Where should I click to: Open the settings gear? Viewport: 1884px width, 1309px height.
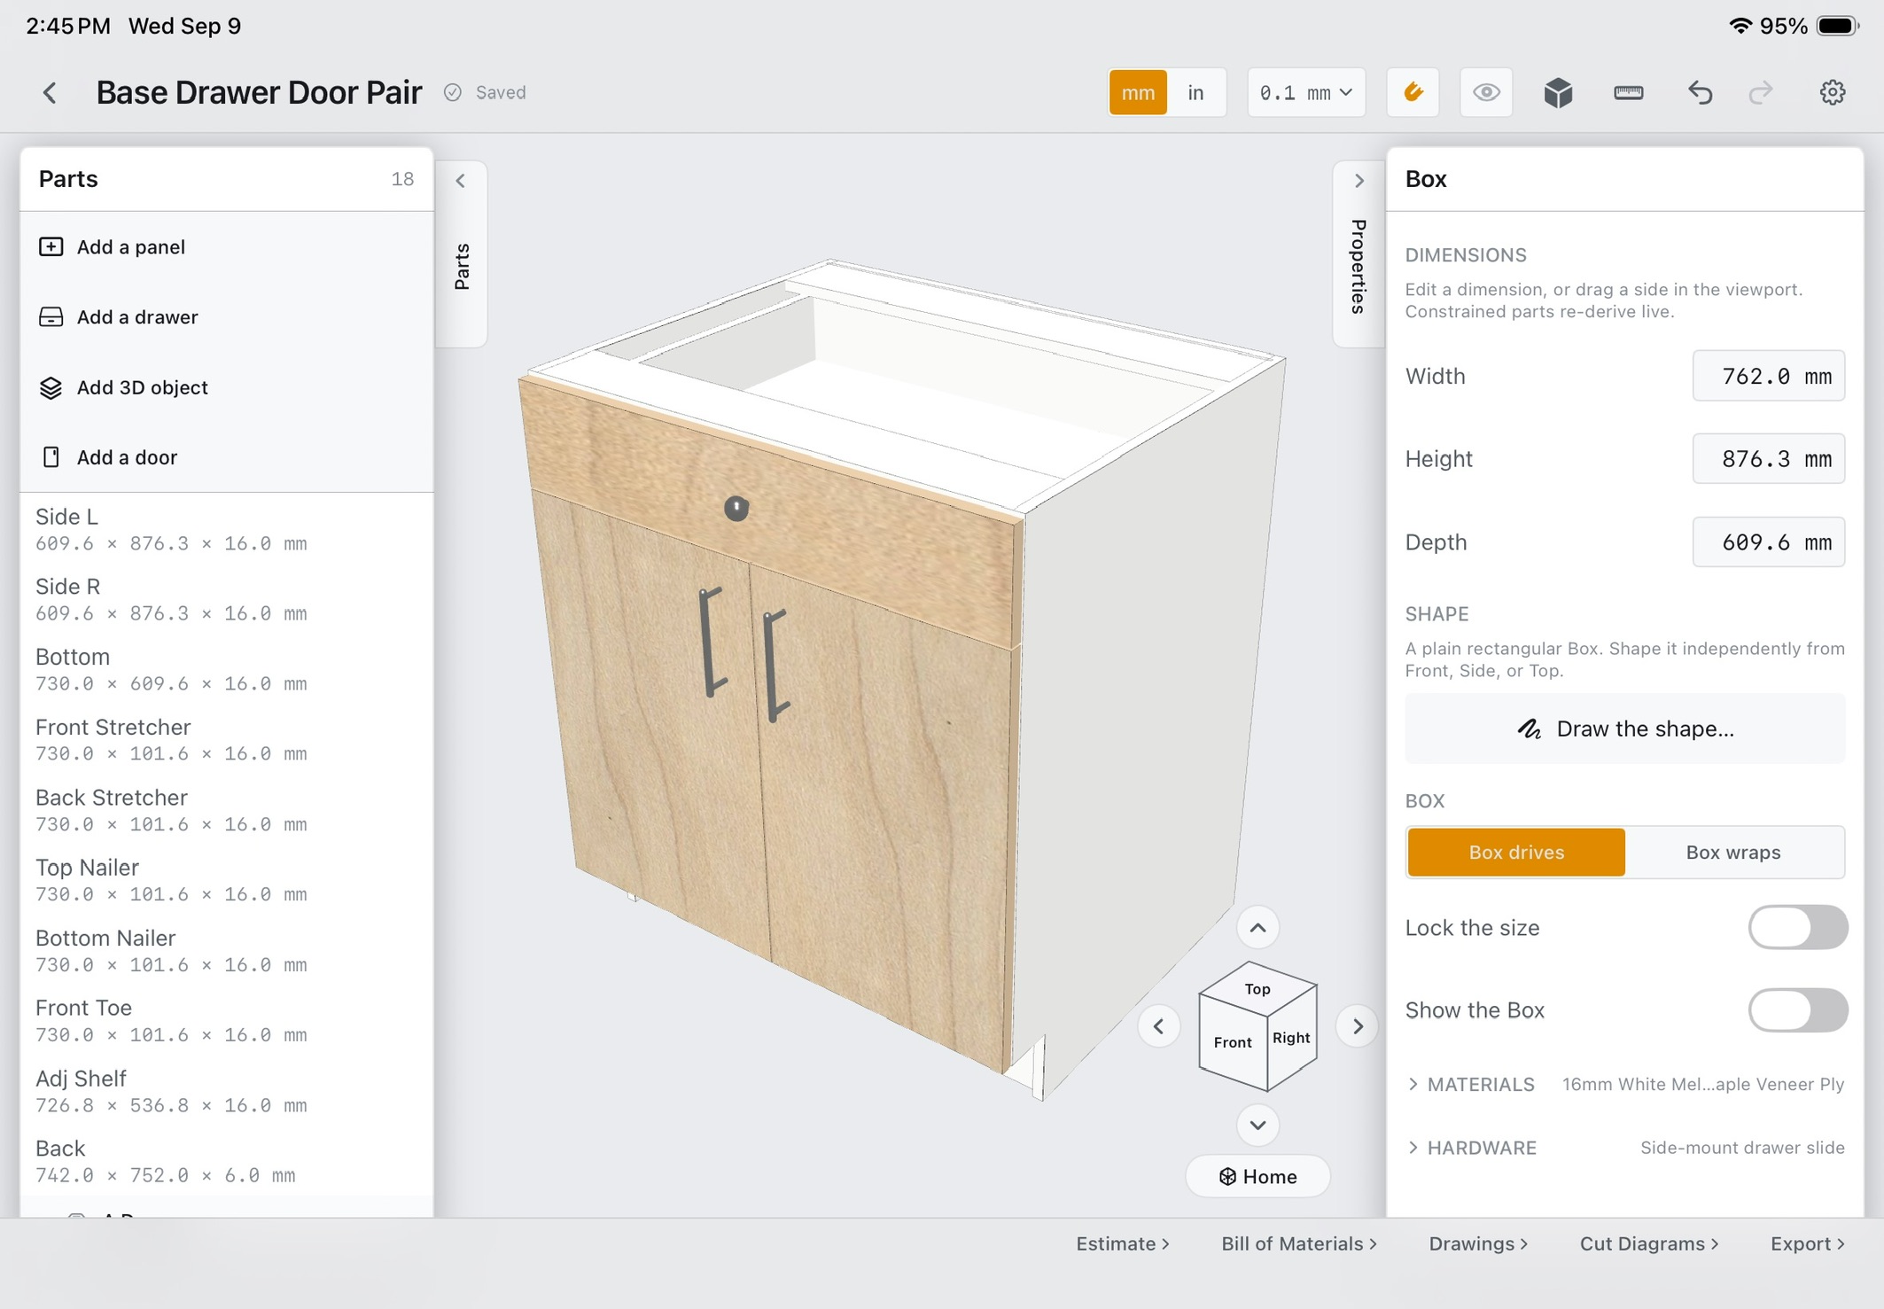coord(1832,92)
